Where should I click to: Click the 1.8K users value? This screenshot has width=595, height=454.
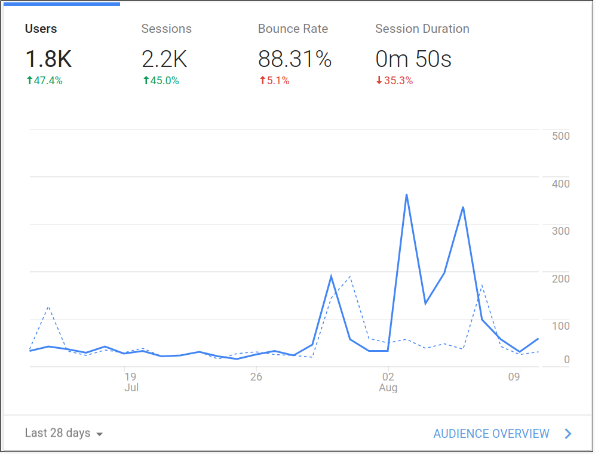(x=48, y=59)
